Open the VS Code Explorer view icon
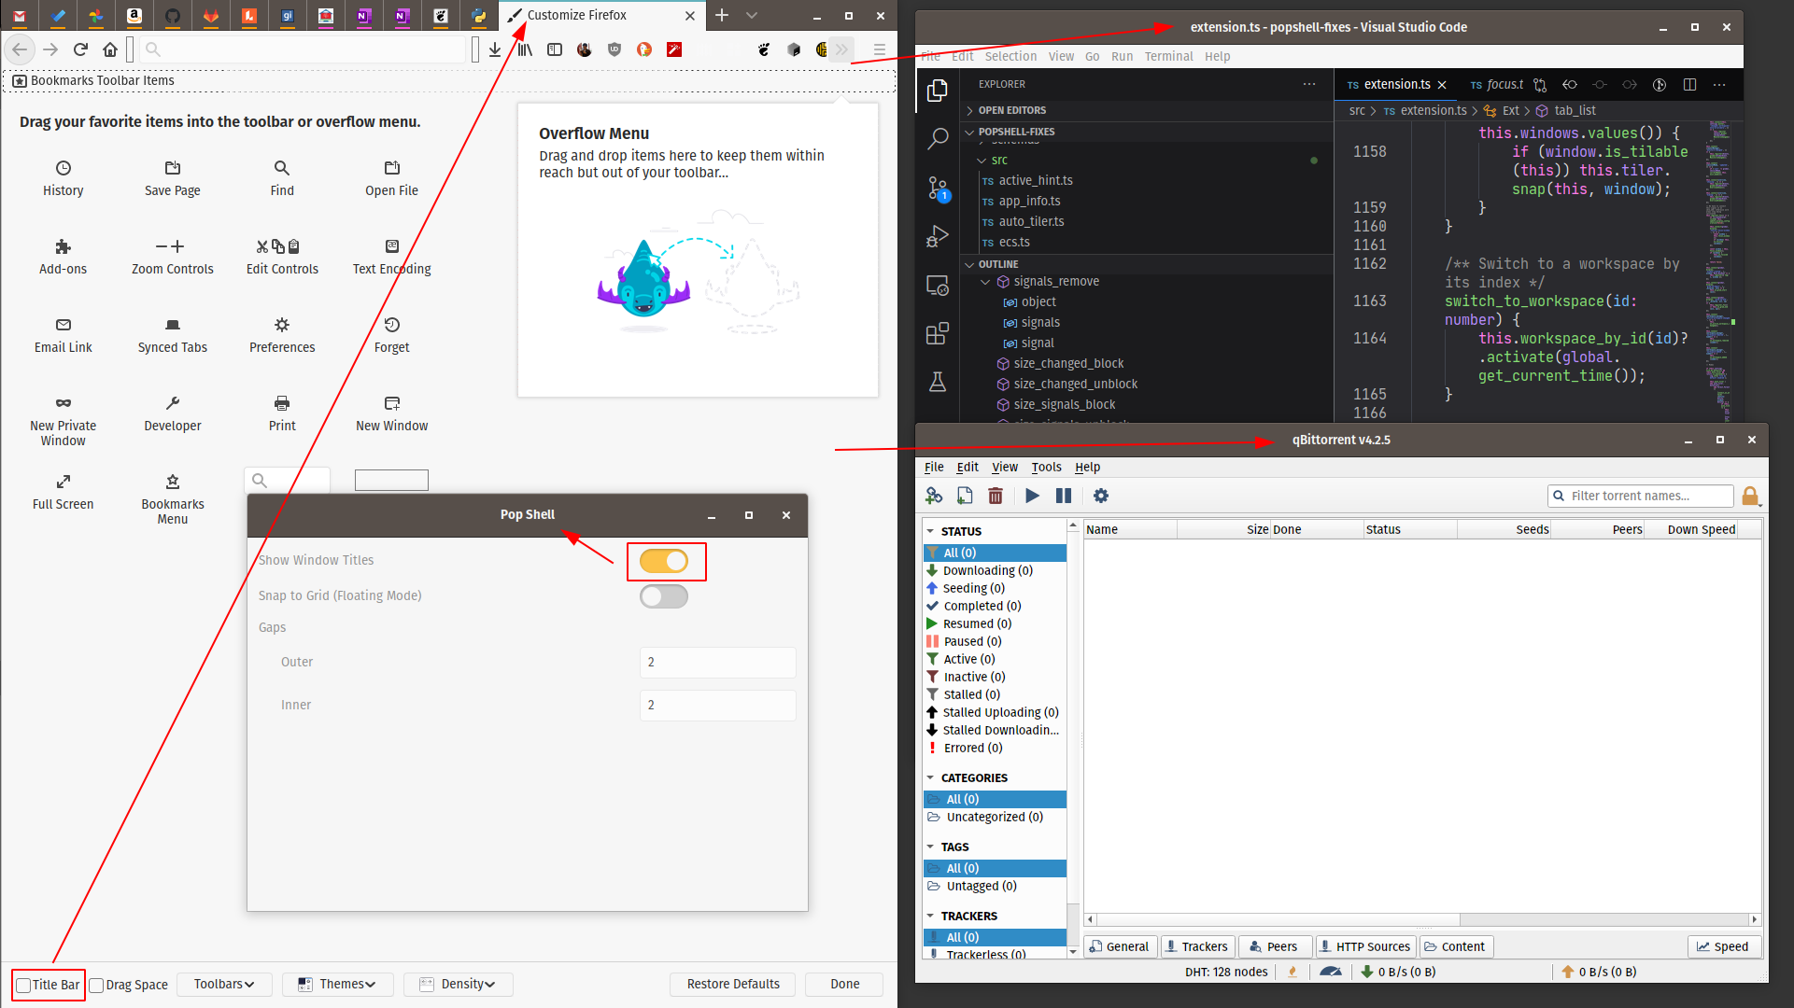Viewport: 1794px width, 1008px height. tap(938, 91)
